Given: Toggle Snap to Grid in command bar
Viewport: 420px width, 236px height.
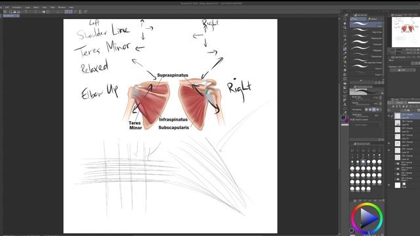Looking at the screenshot, I should tap(75, 12).
